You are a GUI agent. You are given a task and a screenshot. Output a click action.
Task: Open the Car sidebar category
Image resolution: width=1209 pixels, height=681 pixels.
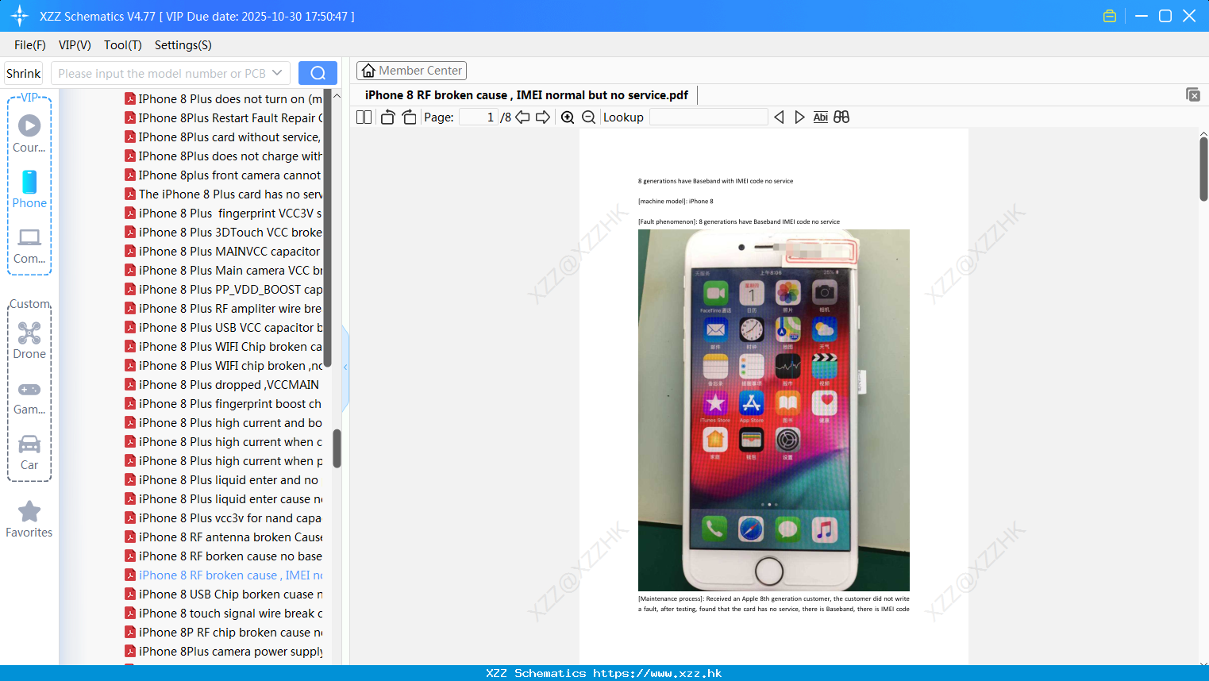coord(29,452)
